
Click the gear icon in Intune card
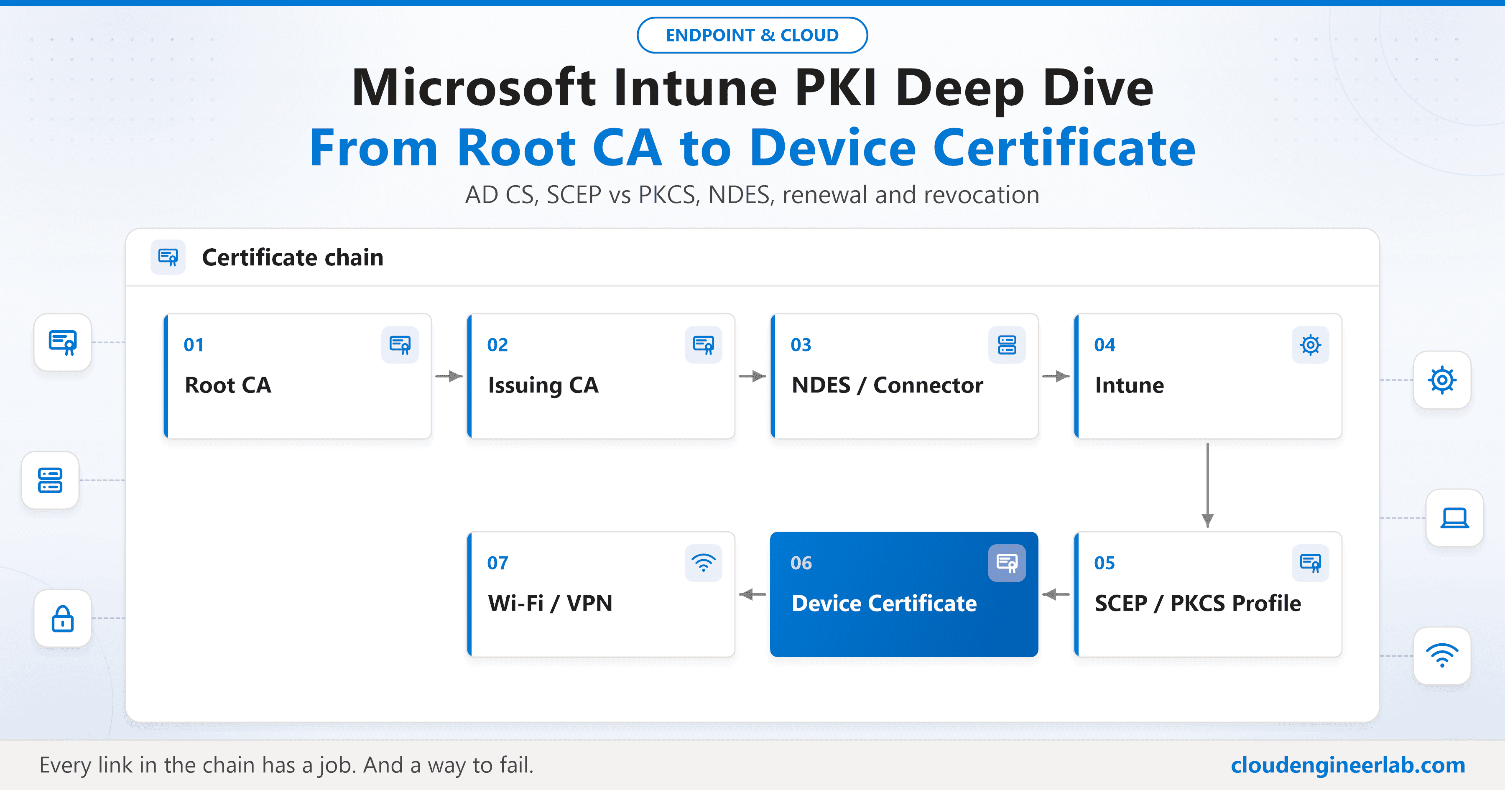[1311, 345]
